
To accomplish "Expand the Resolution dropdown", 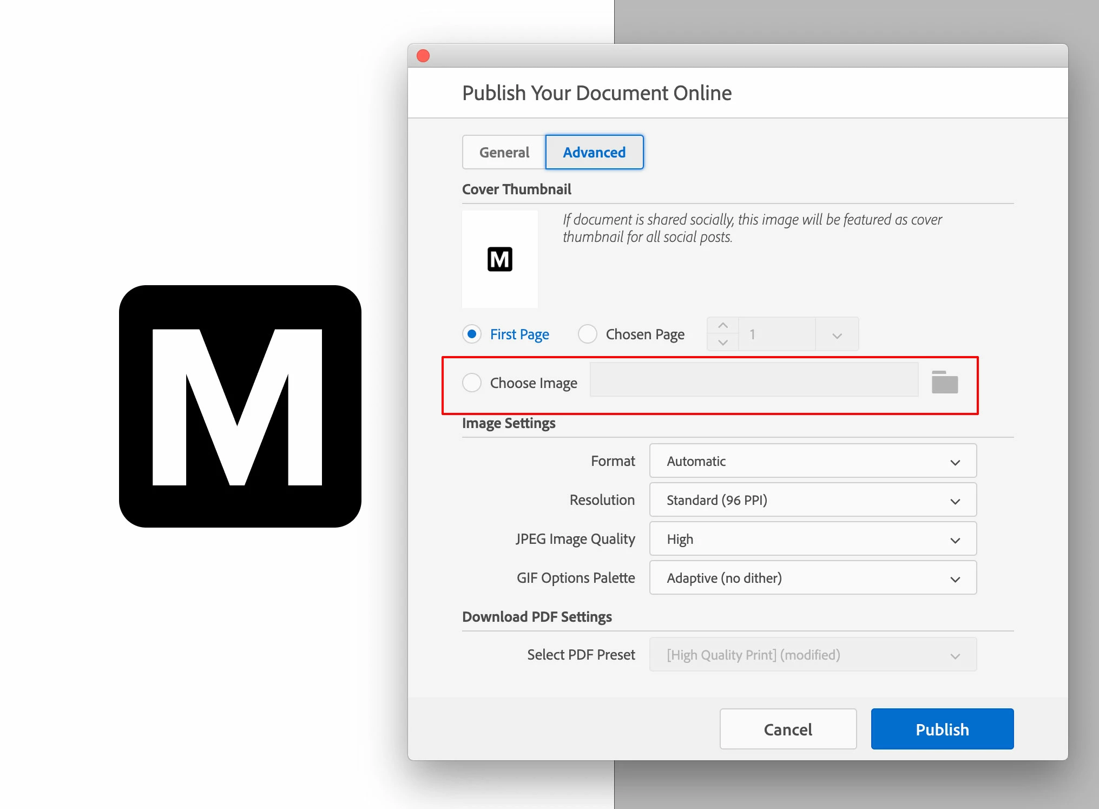I will point(813,500).
